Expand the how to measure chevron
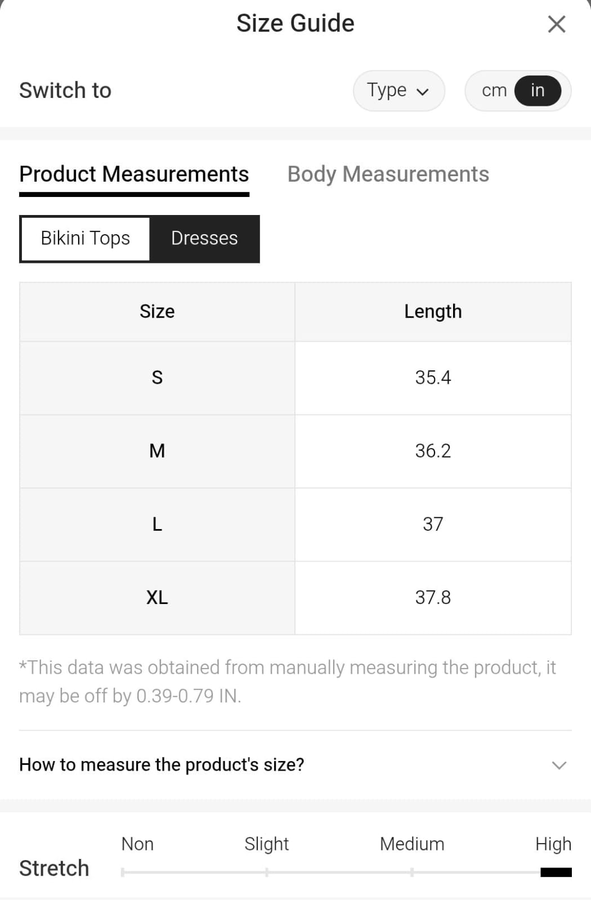Image resolution: width=591 pixels, height=900 pixels. click(x=559, y=765)
